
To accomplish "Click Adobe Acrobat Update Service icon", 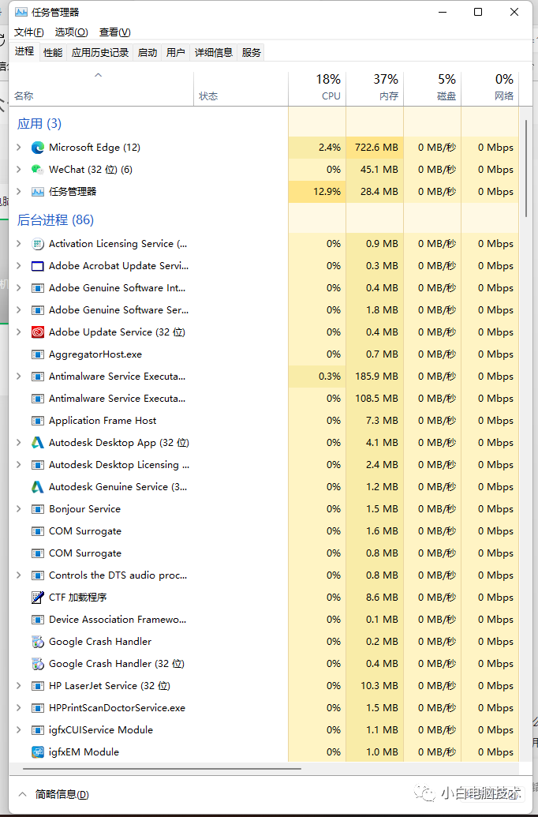I will tap(38, 266).
